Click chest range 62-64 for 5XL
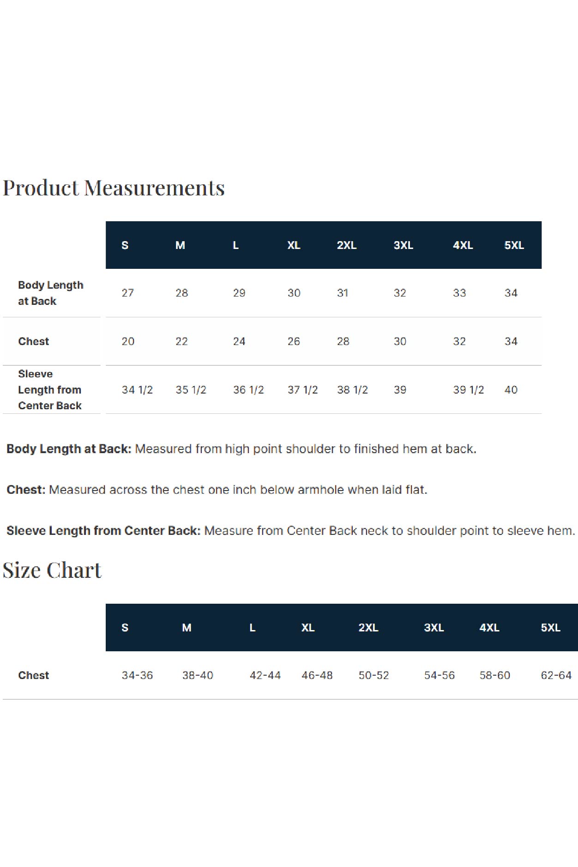The width and height of the screenshot is (578, 867). click(556, 675)
